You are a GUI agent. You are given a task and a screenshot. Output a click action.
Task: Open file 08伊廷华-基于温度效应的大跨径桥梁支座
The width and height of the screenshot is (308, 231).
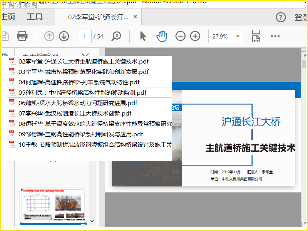pyautogui.click(x=95, y=124)
